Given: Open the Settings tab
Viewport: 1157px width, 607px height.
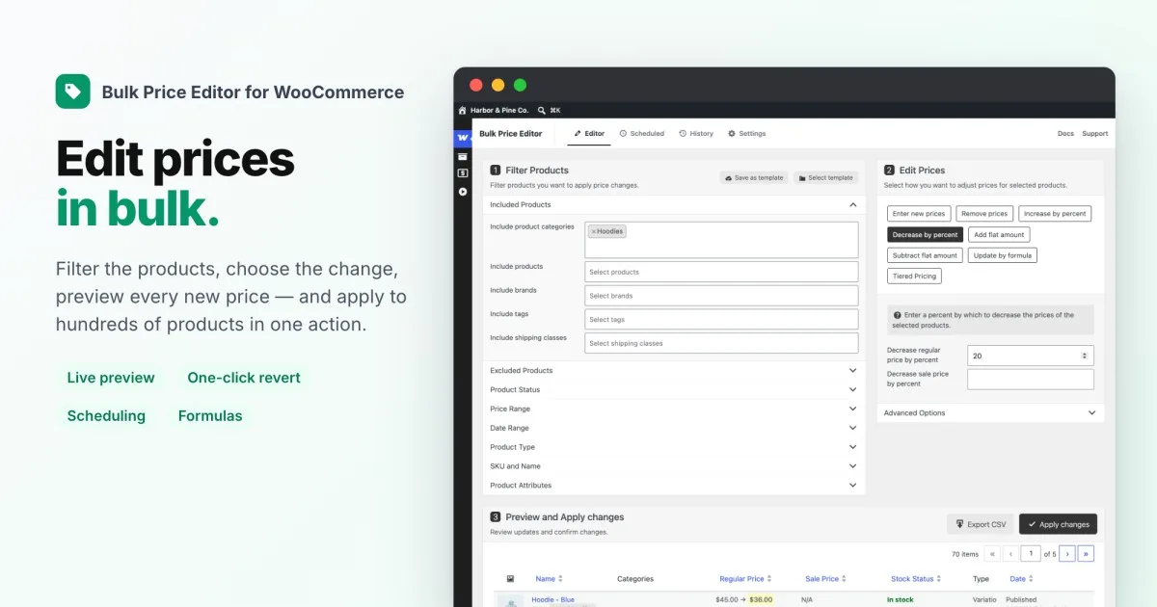Looking at the screenshot, I should (746, 133).
